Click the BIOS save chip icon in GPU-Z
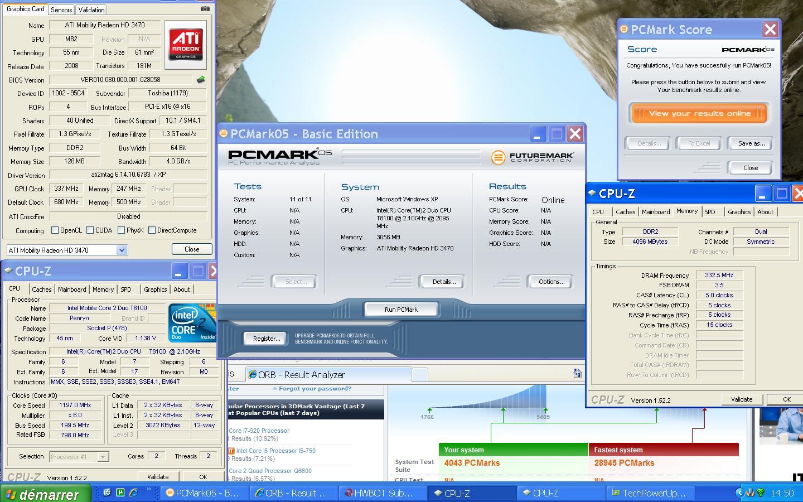This screenshot has height=502, width=803. pos(201,80)
